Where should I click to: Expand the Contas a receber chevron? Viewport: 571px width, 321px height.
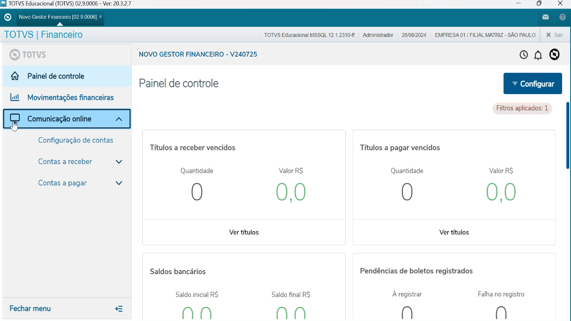(x=119, y=162)
